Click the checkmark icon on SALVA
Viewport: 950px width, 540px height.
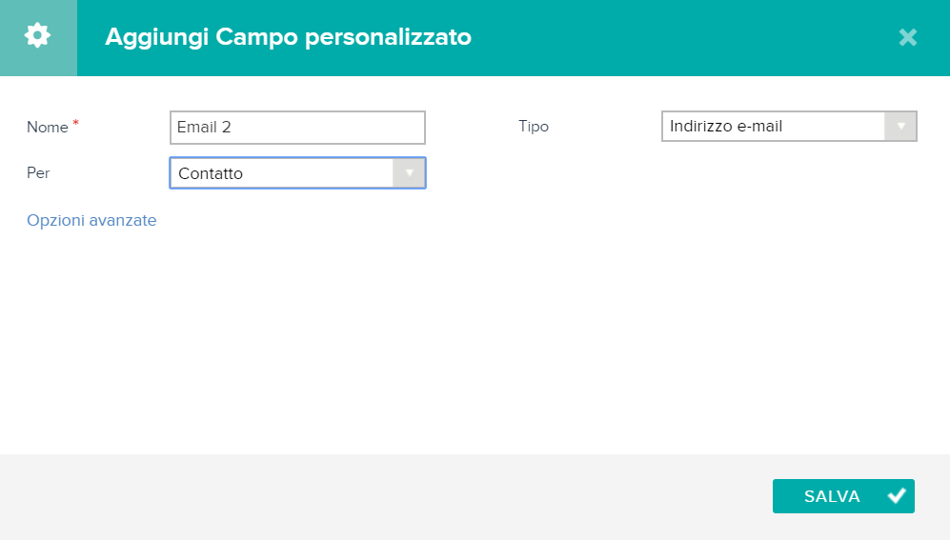[897, 496]
